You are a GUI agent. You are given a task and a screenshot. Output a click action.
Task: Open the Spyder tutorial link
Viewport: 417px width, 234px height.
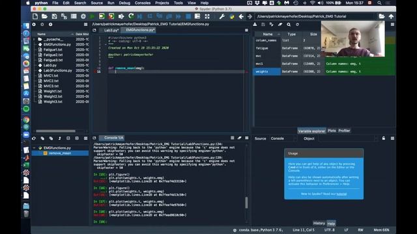click(341, 194)
